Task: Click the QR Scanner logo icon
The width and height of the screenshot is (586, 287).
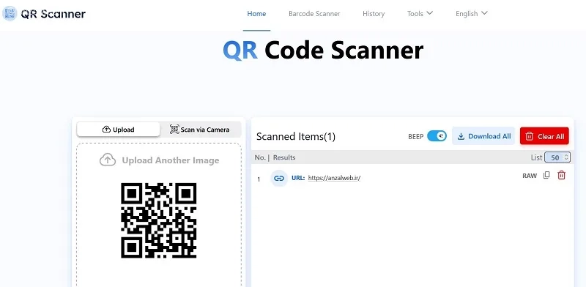Action: click(10, 14)
